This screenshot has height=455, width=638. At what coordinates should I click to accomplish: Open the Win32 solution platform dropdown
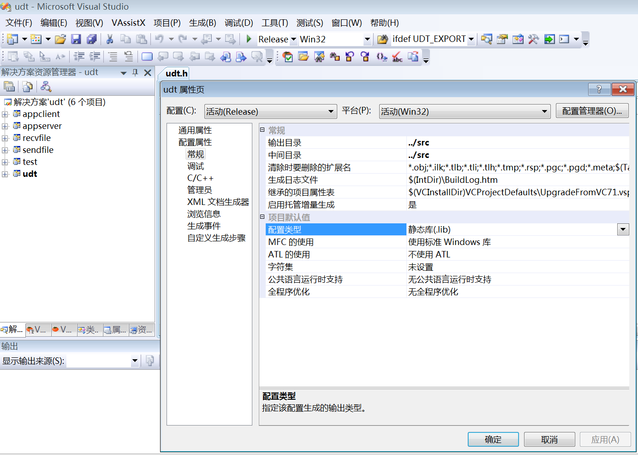[367, 40]
